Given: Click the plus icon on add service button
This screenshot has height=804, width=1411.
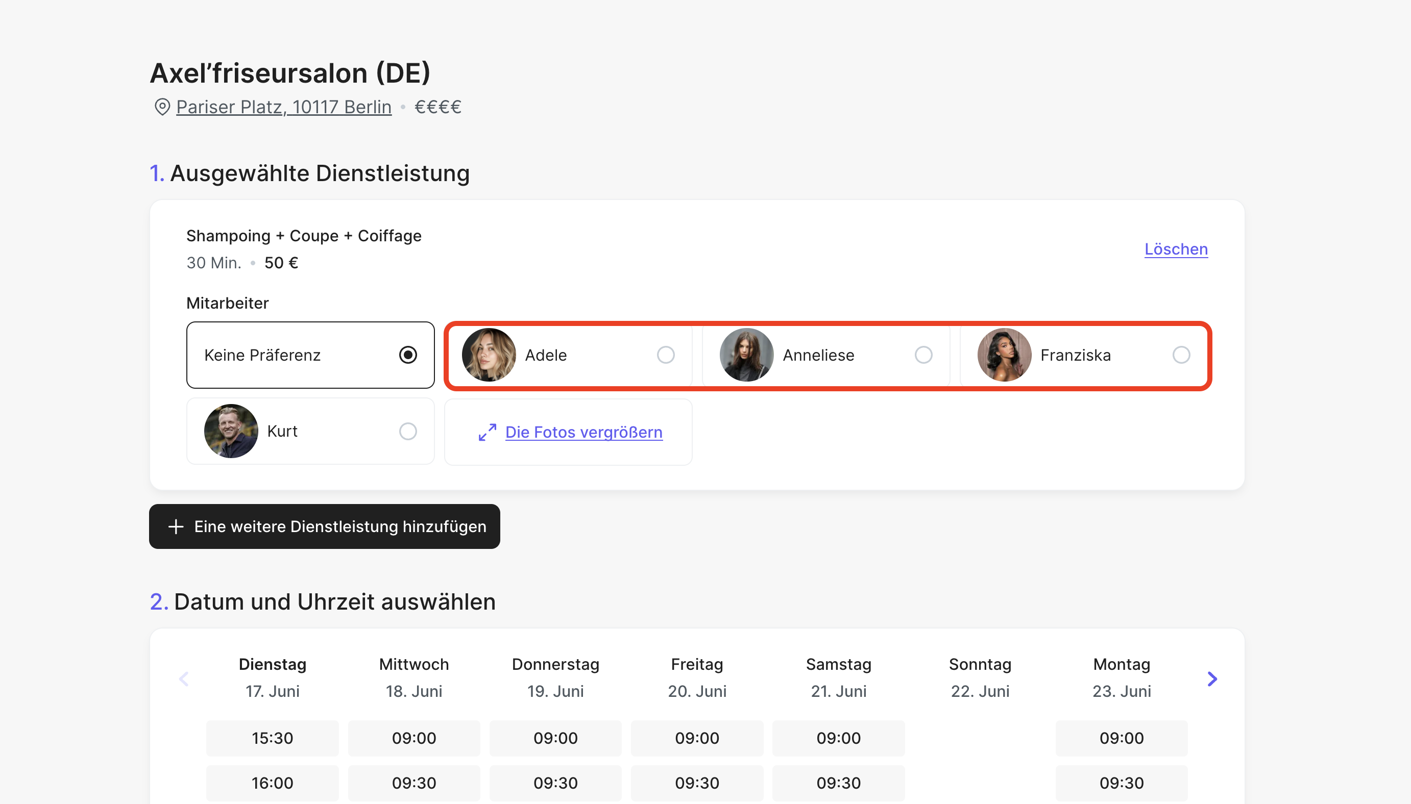Looking at the screenshot, I should point(176,526).
